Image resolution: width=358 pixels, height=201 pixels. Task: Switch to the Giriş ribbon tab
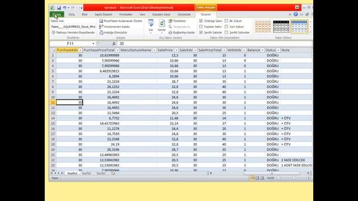[72, 15]
